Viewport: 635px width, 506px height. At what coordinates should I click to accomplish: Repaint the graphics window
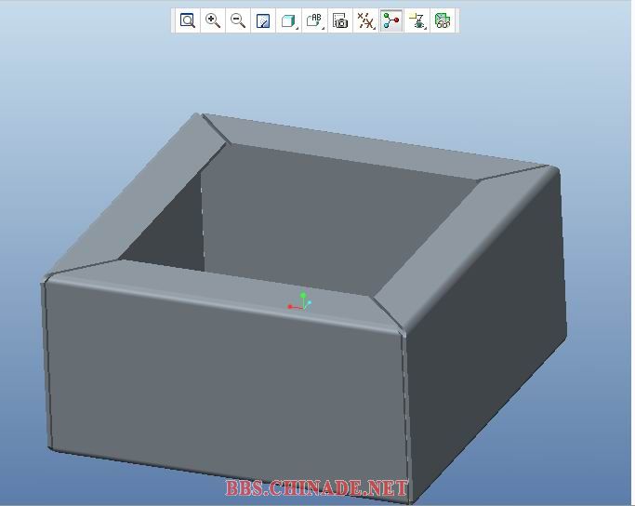coord(263,20)
